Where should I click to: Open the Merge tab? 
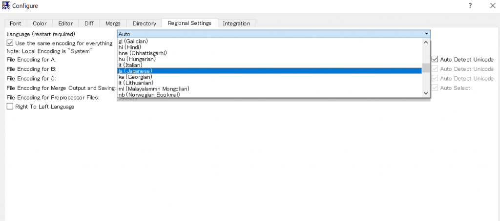113,23
